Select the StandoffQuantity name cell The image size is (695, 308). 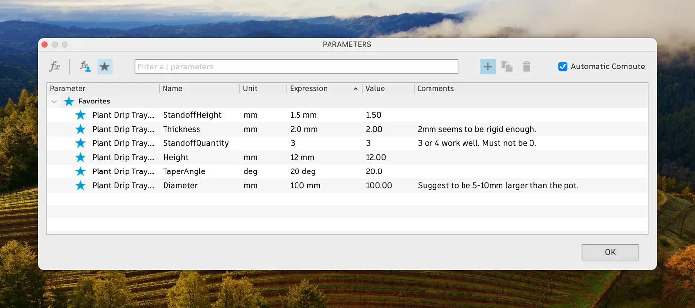pos(196,143)
